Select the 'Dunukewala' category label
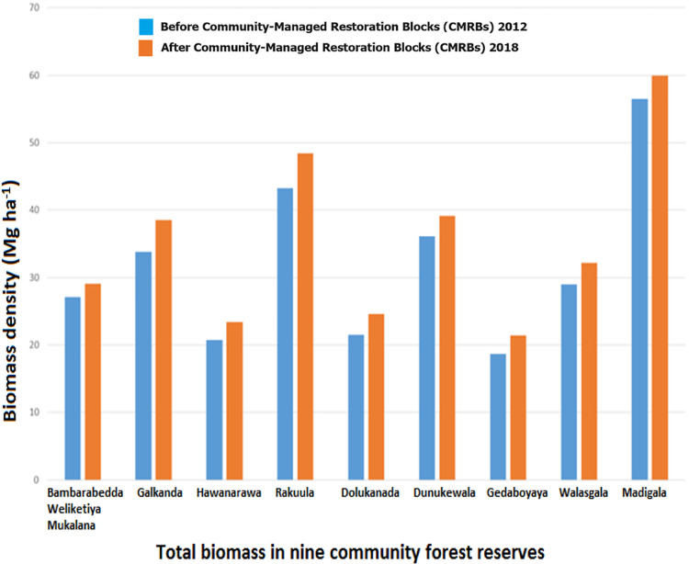Viewport: 689px width, 564px height. pos(445,492)
